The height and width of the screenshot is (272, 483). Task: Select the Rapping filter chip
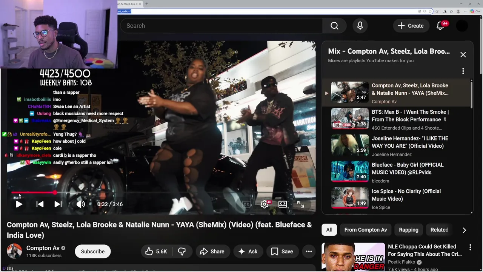(409, 230)
